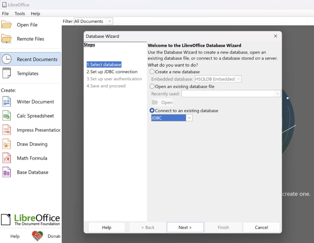The height and width of the screenshot is (243, 314).
Task: Click the Finish button
Action: (223, 227)
